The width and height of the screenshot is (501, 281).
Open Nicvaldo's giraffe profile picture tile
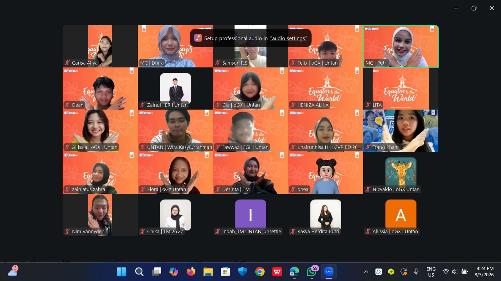[401, 172]
